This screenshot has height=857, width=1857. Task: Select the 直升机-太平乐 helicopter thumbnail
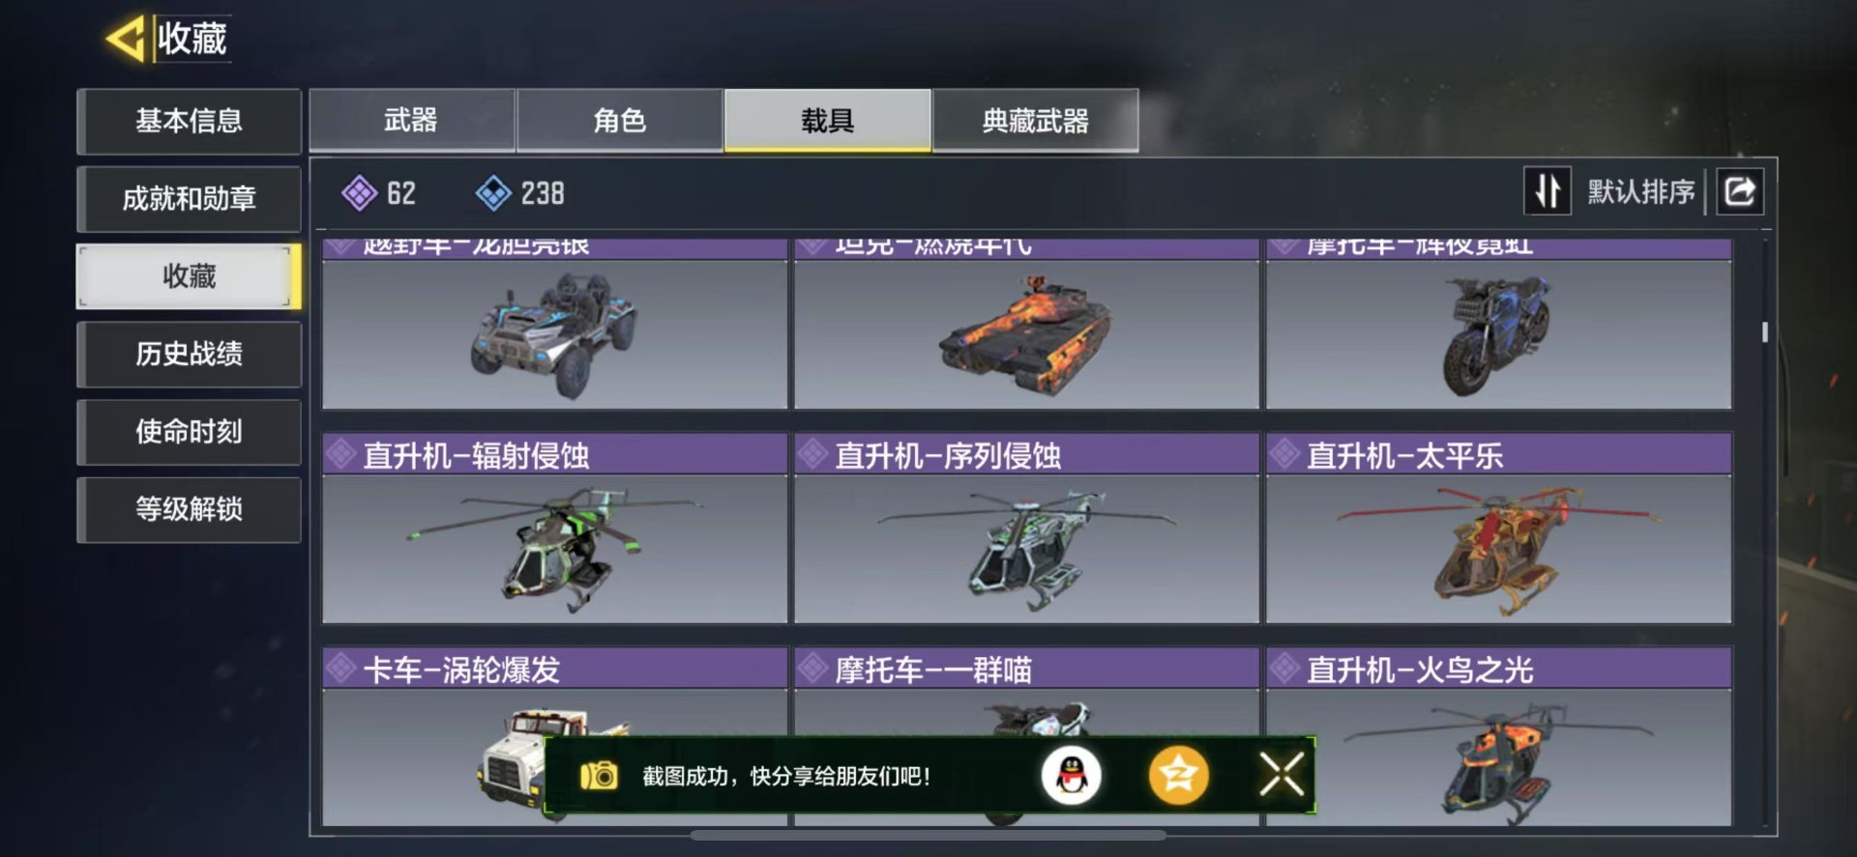coord(1499,549)
